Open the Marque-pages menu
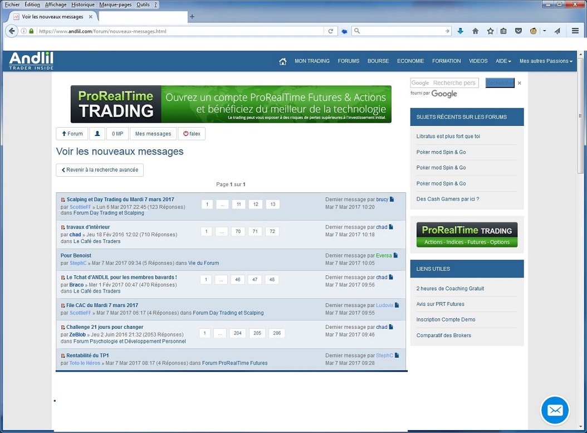 tap(115, 4)
